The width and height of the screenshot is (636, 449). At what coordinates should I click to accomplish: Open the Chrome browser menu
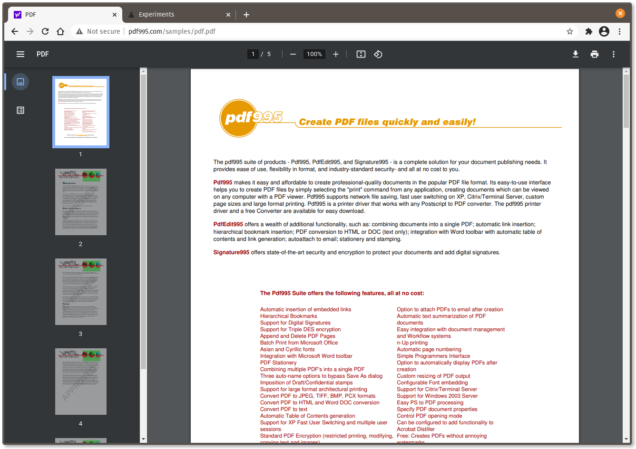[x=619, y=31]
